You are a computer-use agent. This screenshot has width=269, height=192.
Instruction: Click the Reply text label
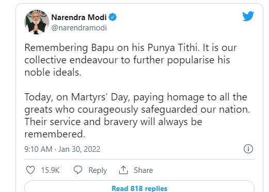[x=98, y=170]
